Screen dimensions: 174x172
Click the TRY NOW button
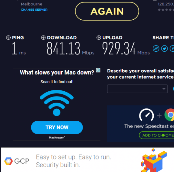(57, 127)
